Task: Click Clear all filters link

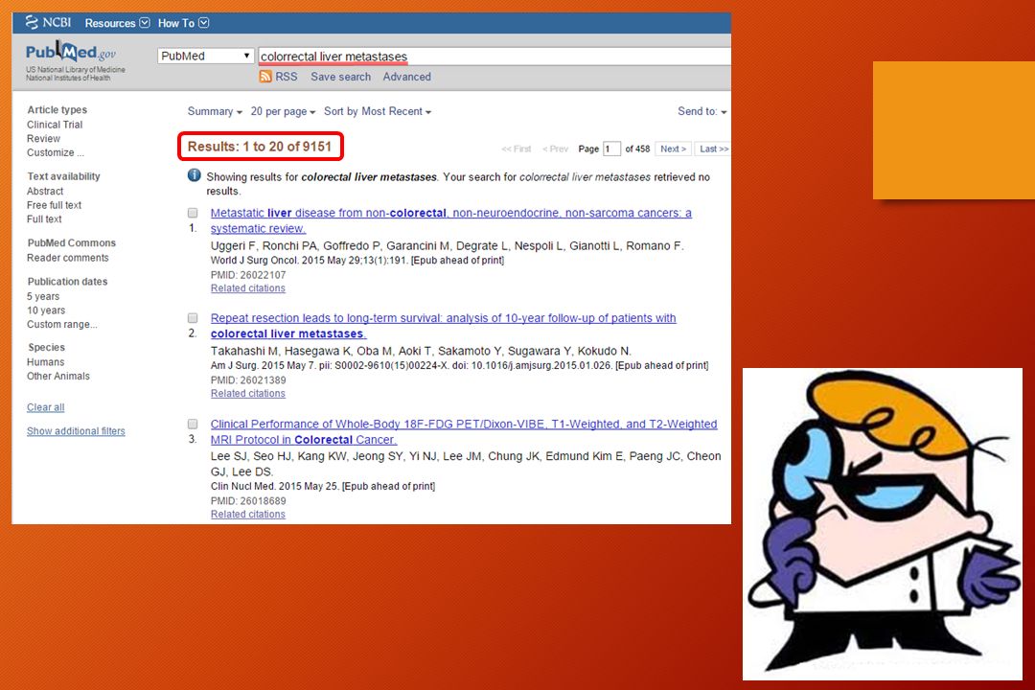Action: pyautogui.click(x=46, y=407)
